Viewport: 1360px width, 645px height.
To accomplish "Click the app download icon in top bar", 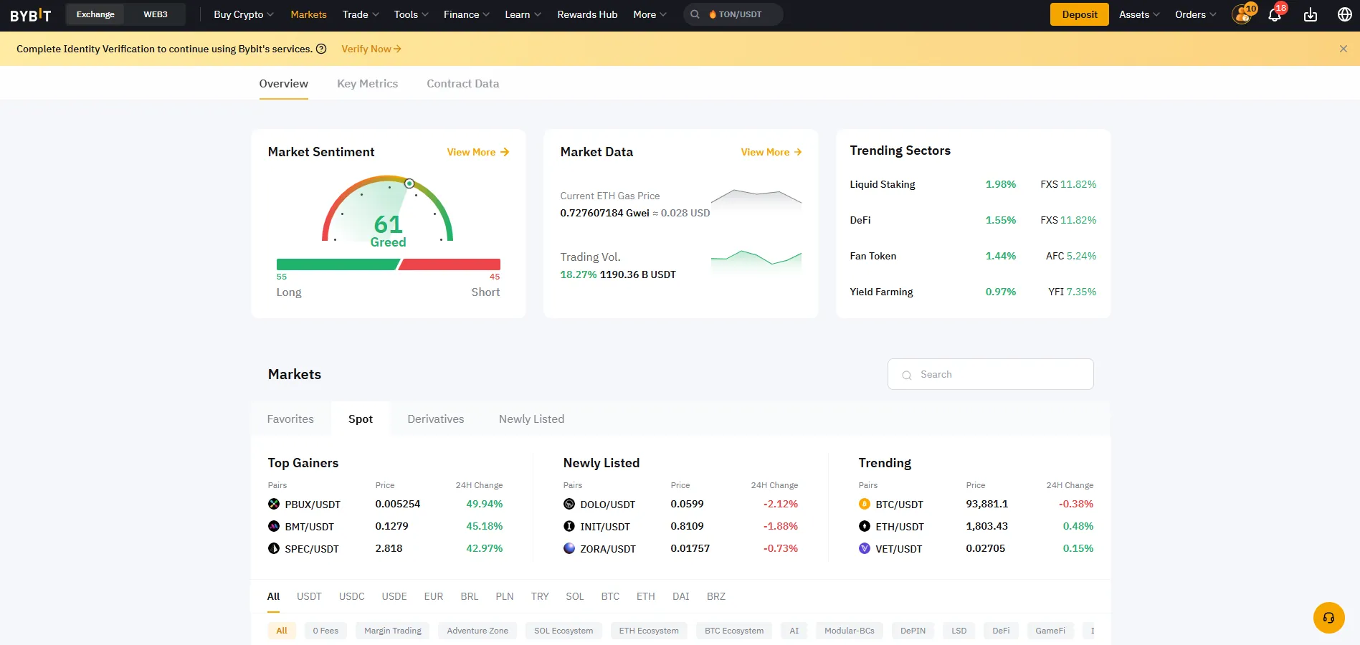I will pyautogui.click(x=1310, y=14).
